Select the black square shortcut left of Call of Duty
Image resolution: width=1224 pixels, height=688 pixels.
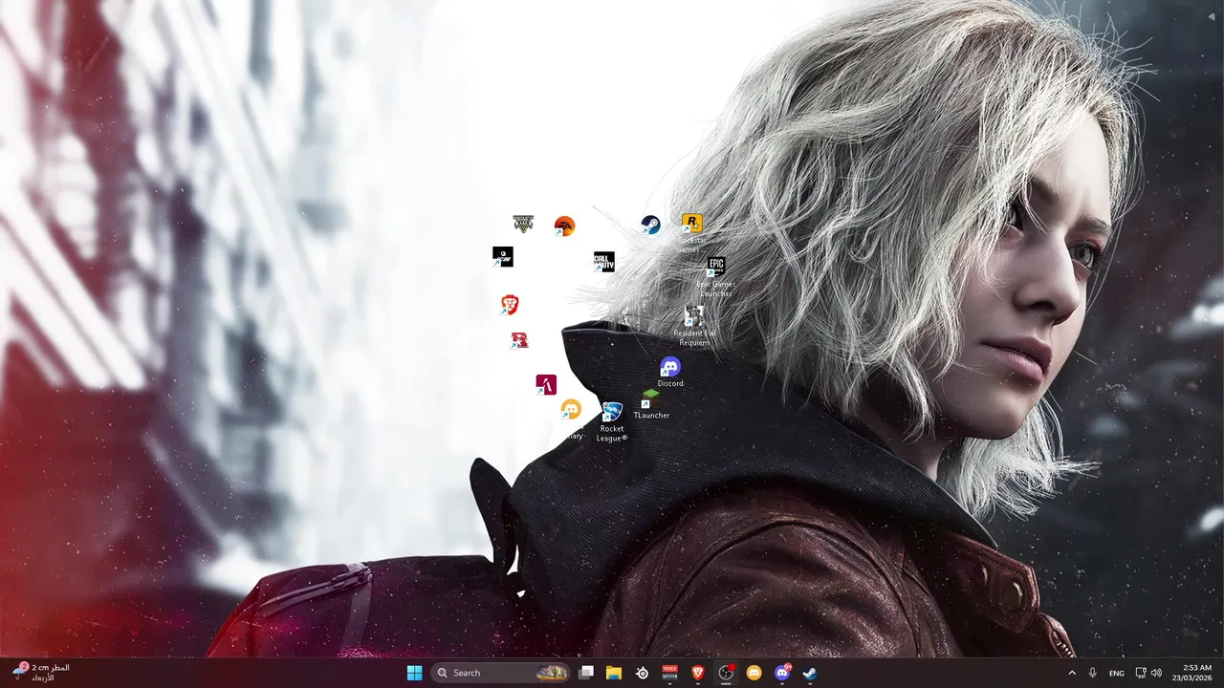[503, 256]
